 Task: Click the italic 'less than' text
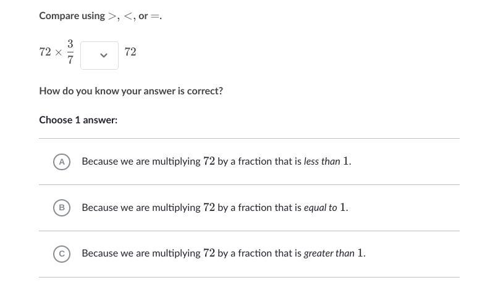point(322,162)
